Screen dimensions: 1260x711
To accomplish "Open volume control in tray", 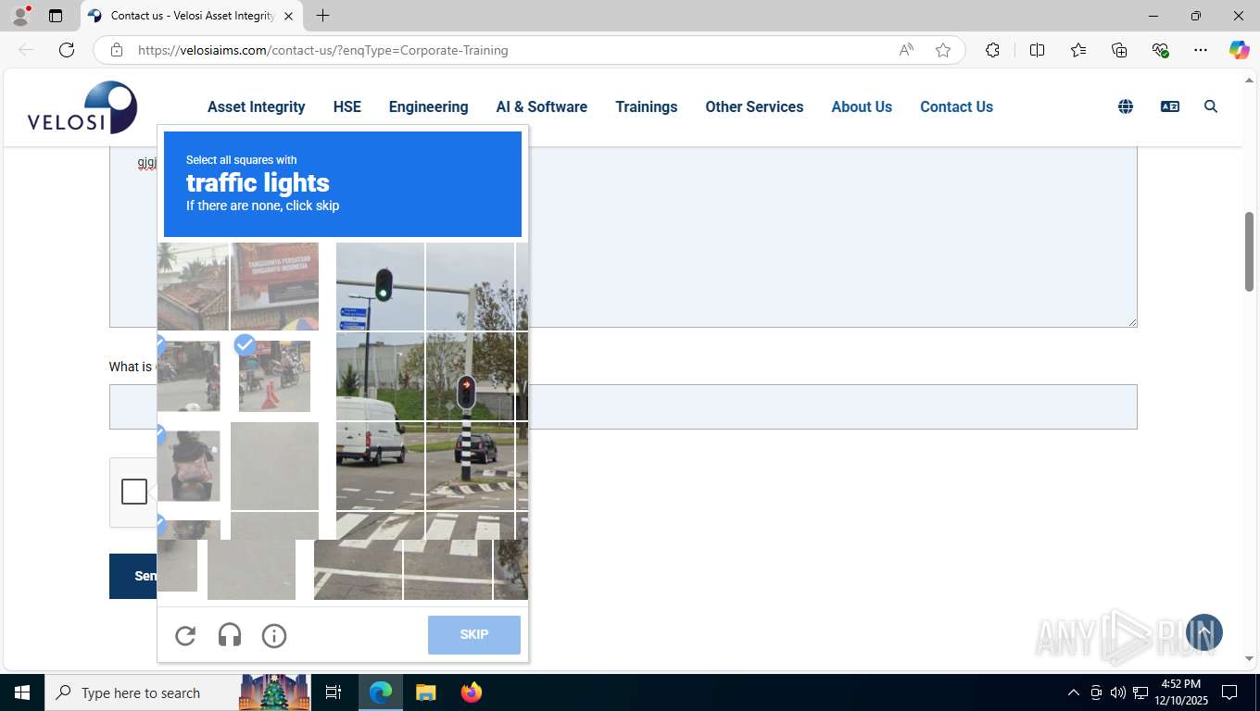I will pyautogui.click(x=1118, y=692).
